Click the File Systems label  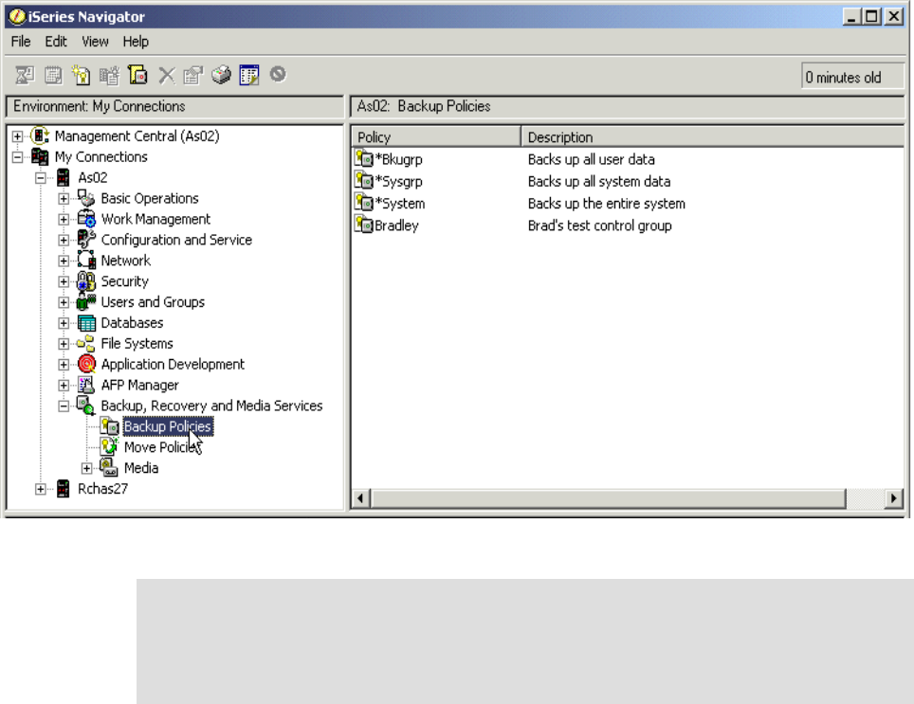tap(137, 344)
